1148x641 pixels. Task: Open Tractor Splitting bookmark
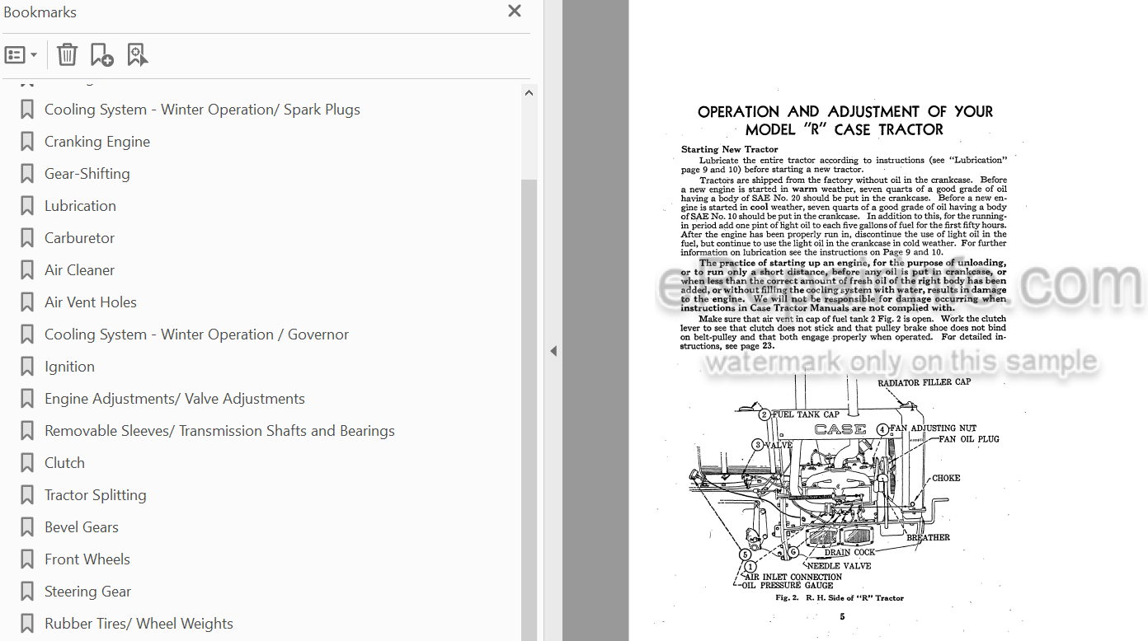[96, 495]
